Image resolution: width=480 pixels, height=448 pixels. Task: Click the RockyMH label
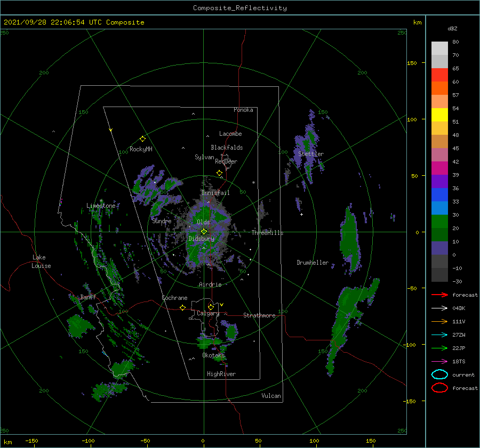[x=141, y=149]
